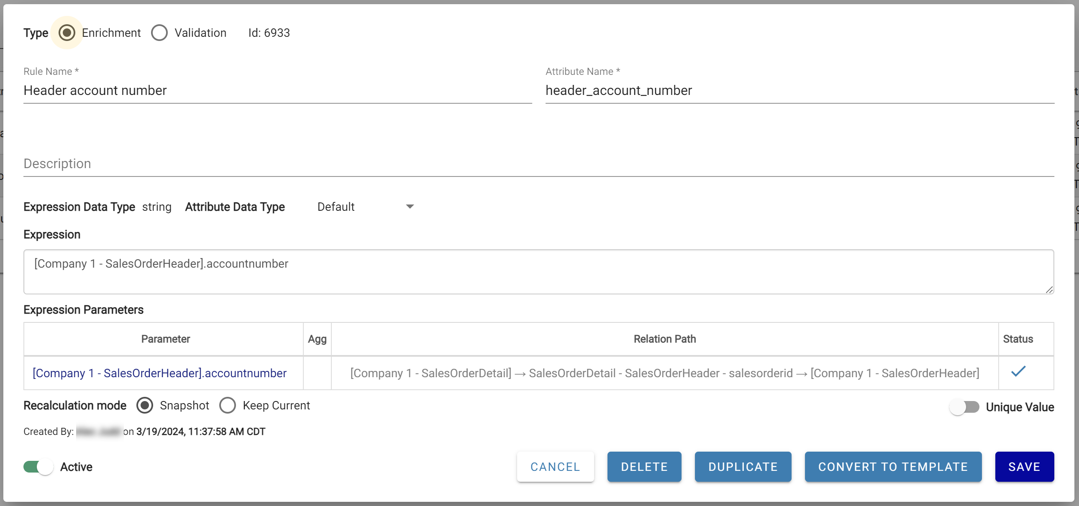Viewport: 1079px width, 506px height.
Task: Select the Enrichment type radio button
Action: click(x=67, y=33)
